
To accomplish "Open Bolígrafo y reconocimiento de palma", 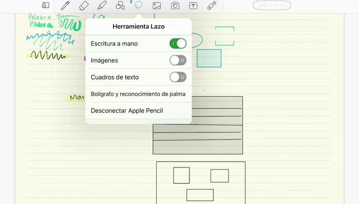I will tap(138, 94).
